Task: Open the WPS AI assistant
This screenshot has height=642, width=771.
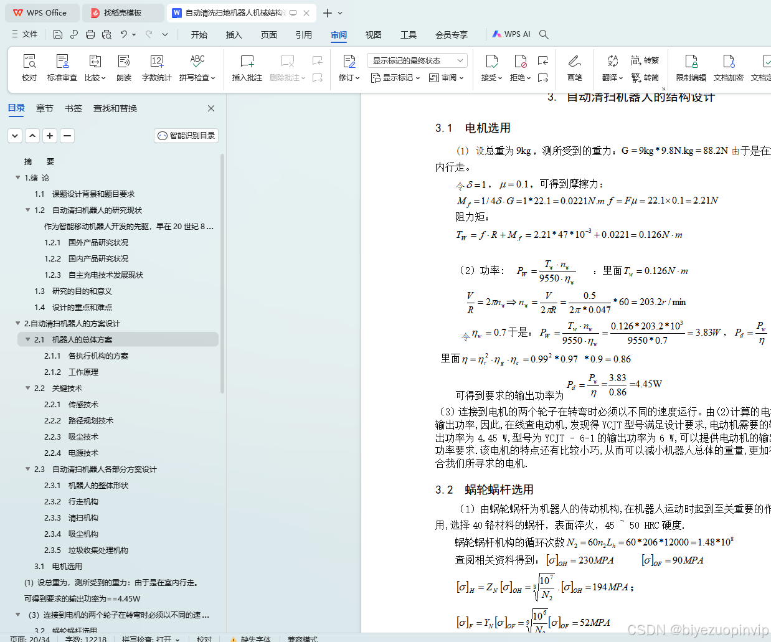Action: coord(511,34)
